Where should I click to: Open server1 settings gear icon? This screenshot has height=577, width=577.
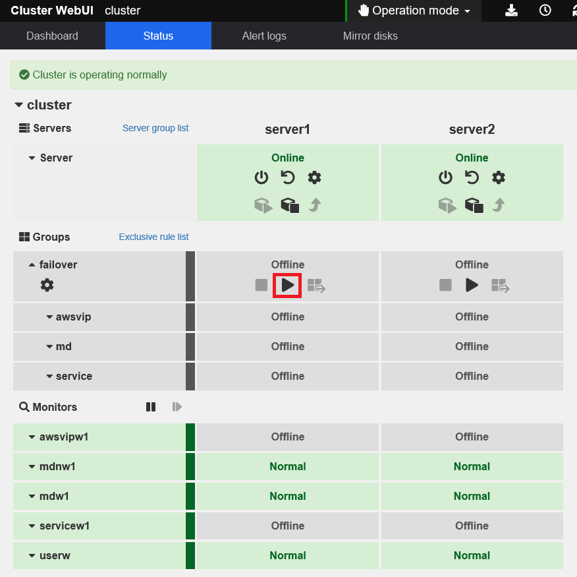coord(315,177)
